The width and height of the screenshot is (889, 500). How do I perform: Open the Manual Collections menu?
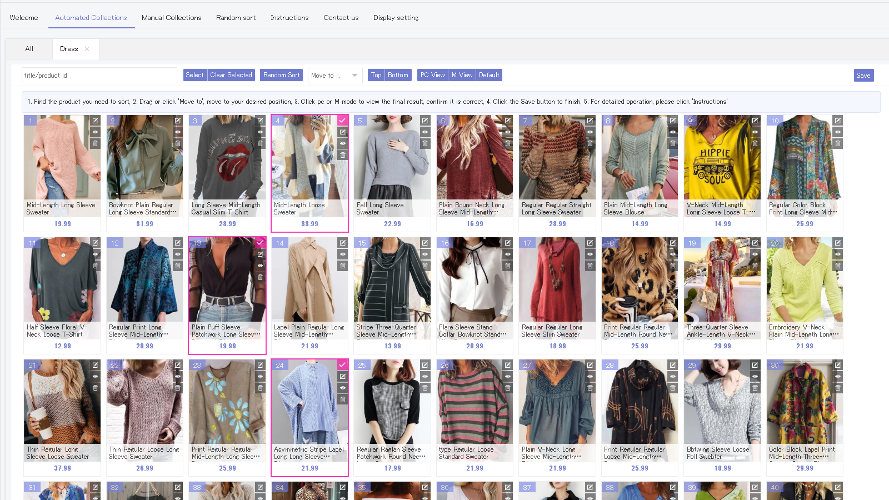171,17
